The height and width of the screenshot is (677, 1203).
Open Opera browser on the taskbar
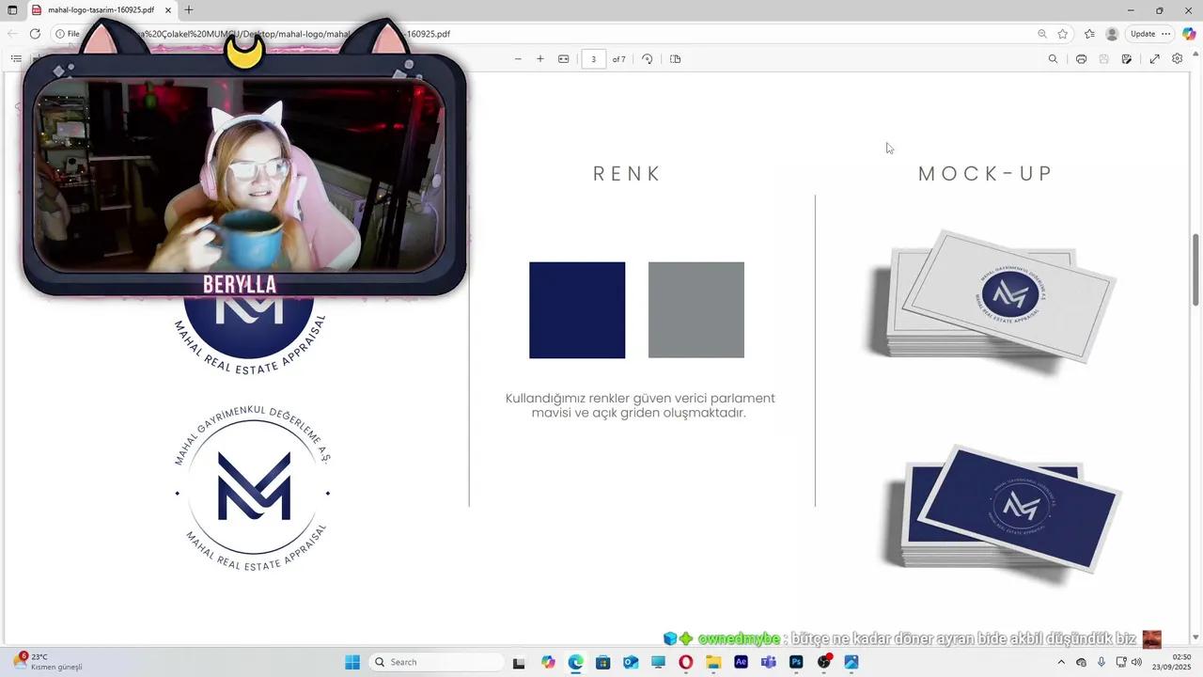[686, 662]
